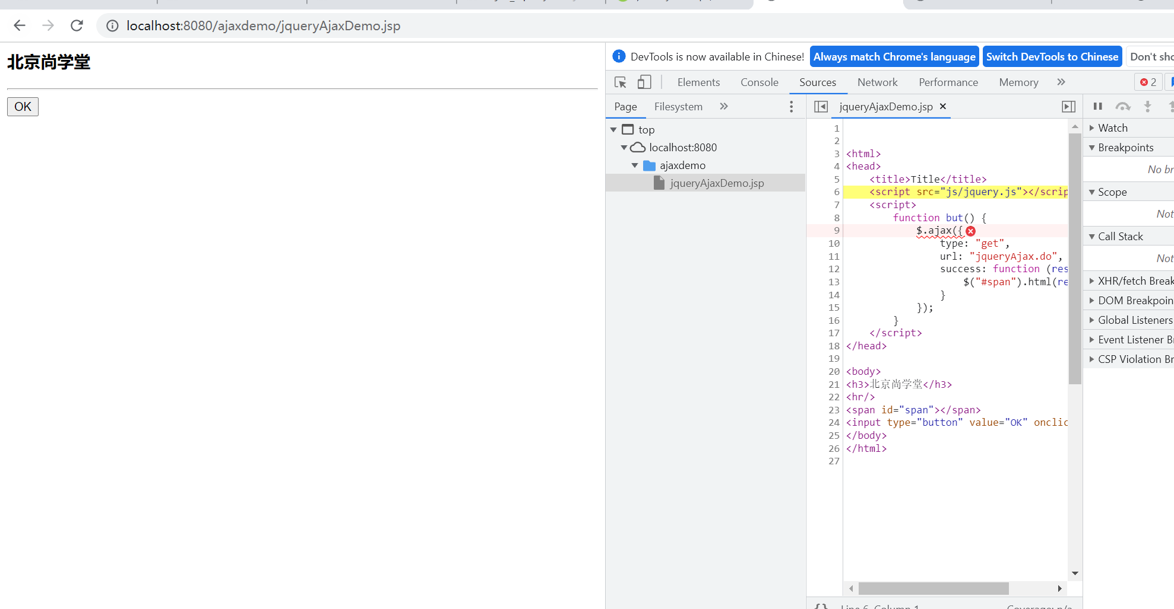Click the info icon in DevTools notice

pos(619,56)
